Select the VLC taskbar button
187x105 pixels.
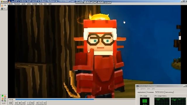coord(4,5)
